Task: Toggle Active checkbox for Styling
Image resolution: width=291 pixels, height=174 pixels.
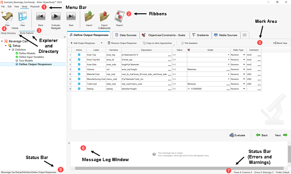Action: 79,89
